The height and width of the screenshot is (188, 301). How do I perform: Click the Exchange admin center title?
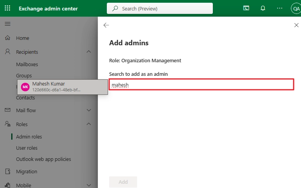[x=49, y=9]
